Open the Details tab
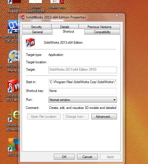148x164 pixels. pos(65,27)
